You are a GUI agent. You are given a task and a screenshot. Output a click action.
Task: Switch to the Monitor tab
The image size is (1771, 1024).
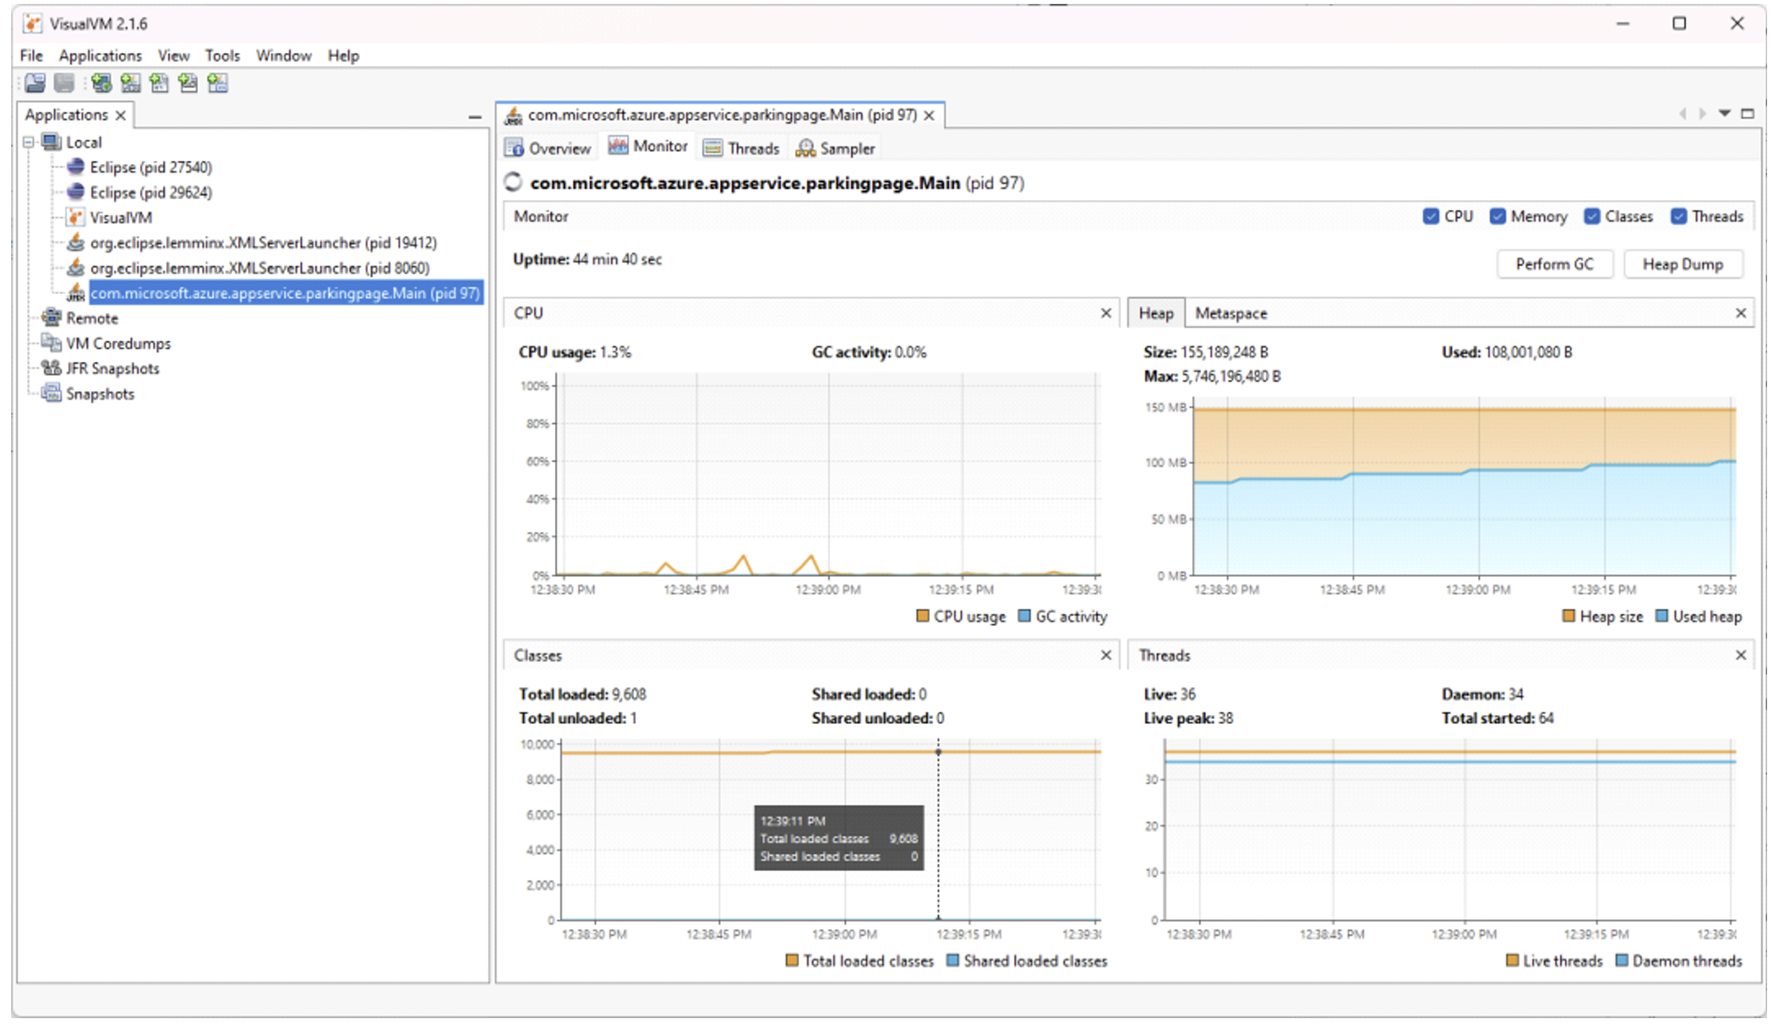click(647, 146)
